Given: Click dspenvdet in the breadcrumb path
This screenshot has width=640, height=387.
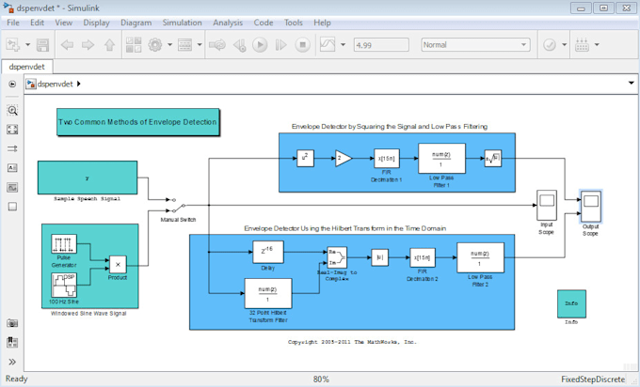Looking at the screenshot, I should pyautogui.click(x=56, y=84).
